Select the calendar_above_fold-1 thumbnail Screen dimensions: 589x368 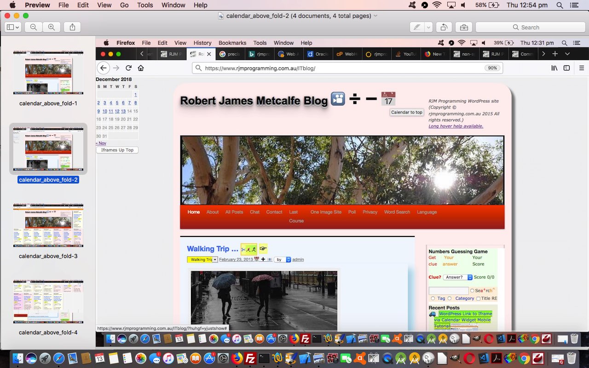pyautogui.click(x=48, y=73)
